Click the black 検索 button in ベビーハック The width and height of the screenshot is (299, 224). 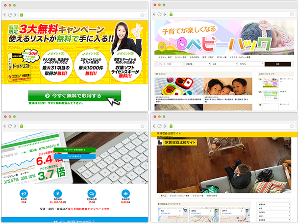coord(277,64)
